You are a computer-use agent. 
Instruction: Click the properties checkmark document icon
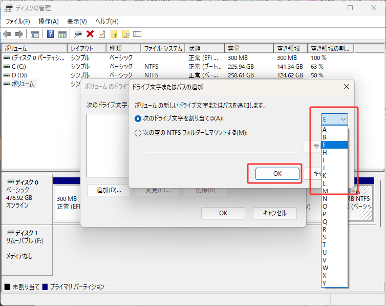[x=102, y=34]
